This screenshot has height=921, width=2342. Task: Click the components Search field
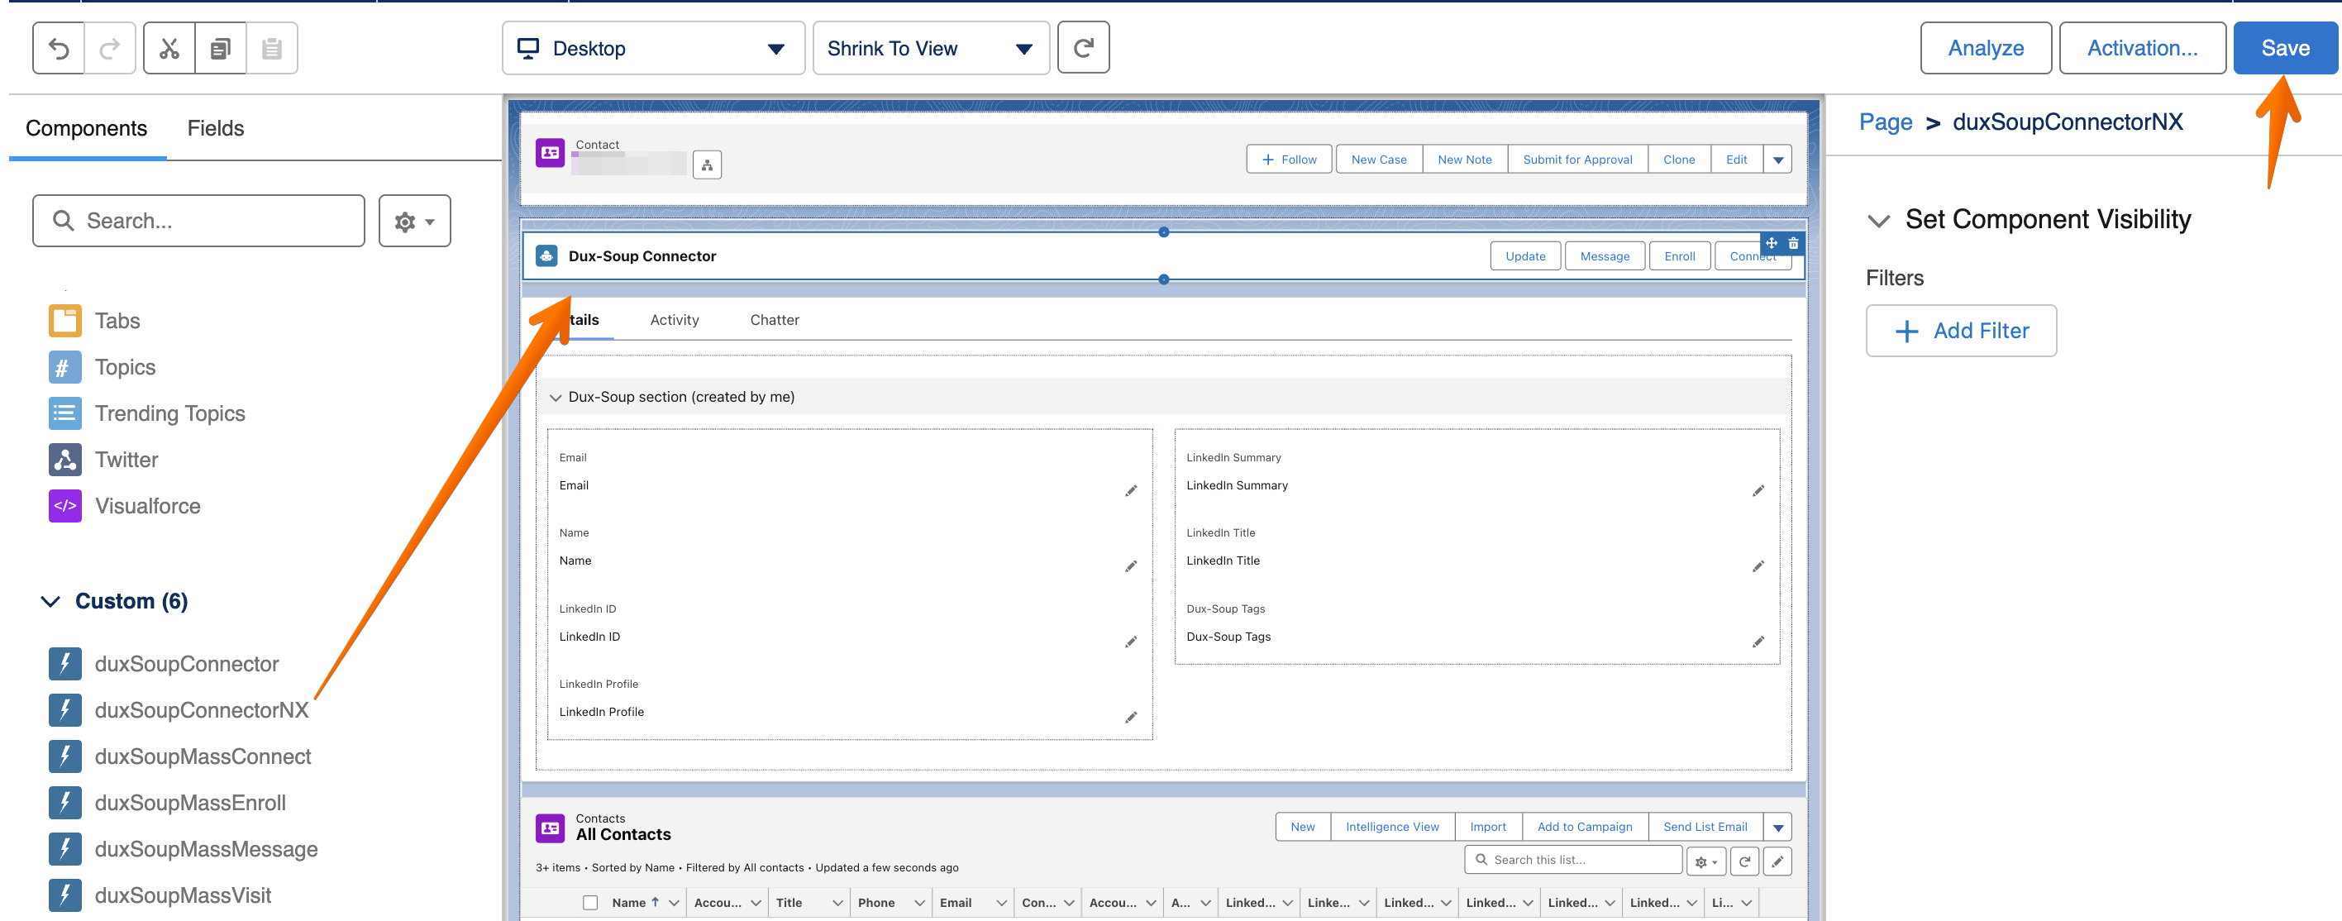coord(198,221)
